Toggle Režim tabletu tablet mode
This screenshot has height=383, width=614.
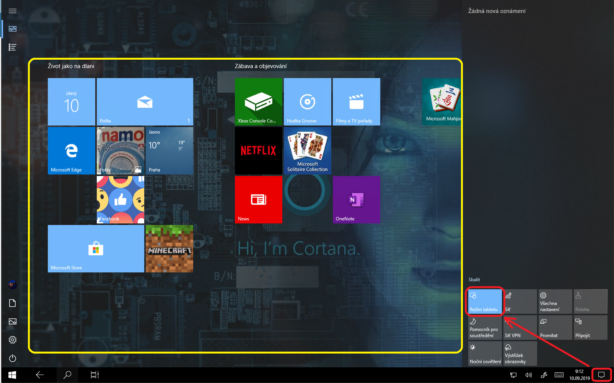click(485, 302)
